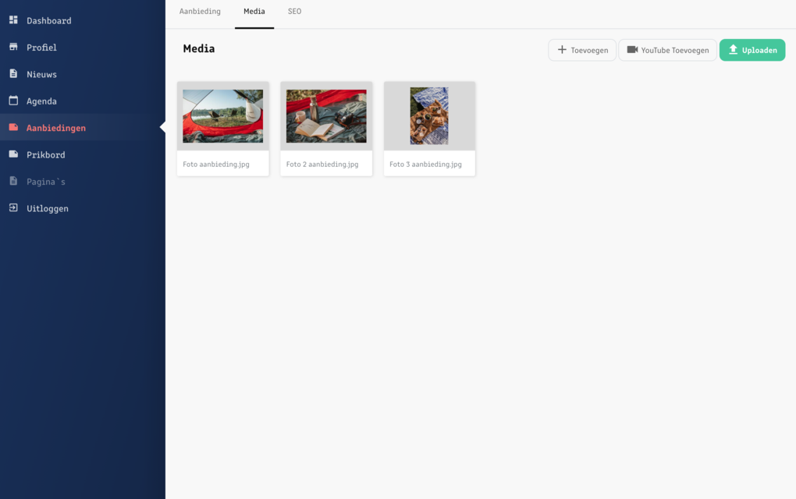This screenshot has width=796, height=499.
Task: Click the Toevoegen button with plus
Action: tap(582, 50)
